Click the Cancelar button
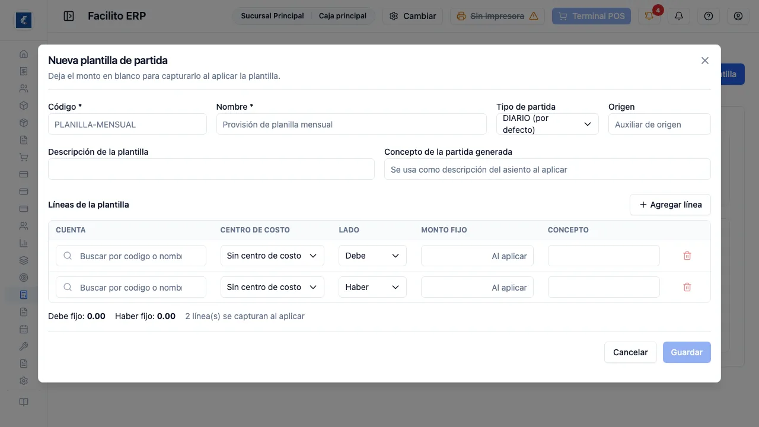The height and width of the screenshot is (427, 759). coord(630,352)
